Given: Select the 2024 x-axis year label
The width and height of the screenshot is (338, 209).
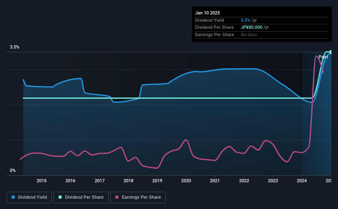Looking at the screenshot, I should [302, 181].
